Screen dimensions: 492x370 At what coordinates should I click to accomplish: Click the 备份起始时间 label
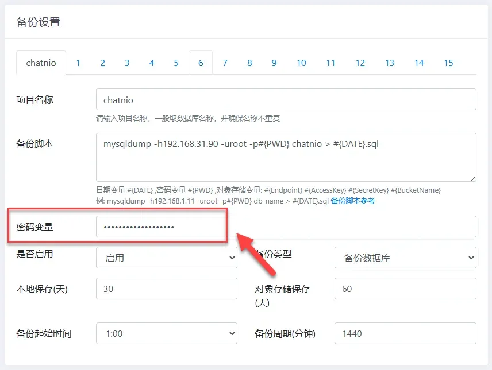point(44,333)
